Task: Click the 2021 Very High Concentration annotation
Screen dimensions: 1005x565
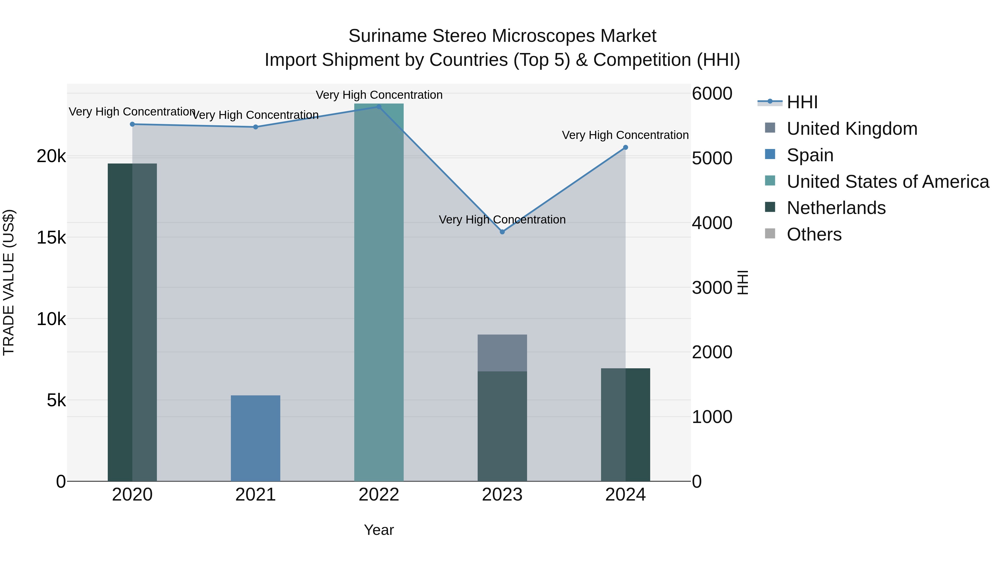Action: click(x=255, y=115)
